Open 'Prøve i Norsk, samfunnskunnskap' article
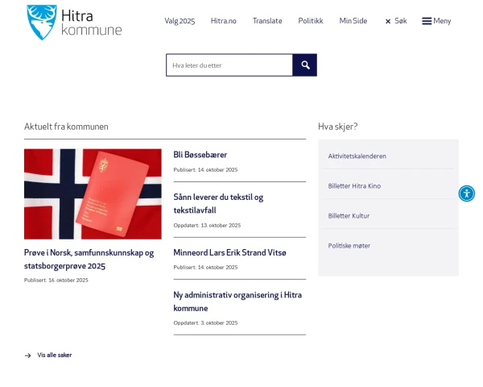This screenshot has width=483, height=387. (89, 260)
